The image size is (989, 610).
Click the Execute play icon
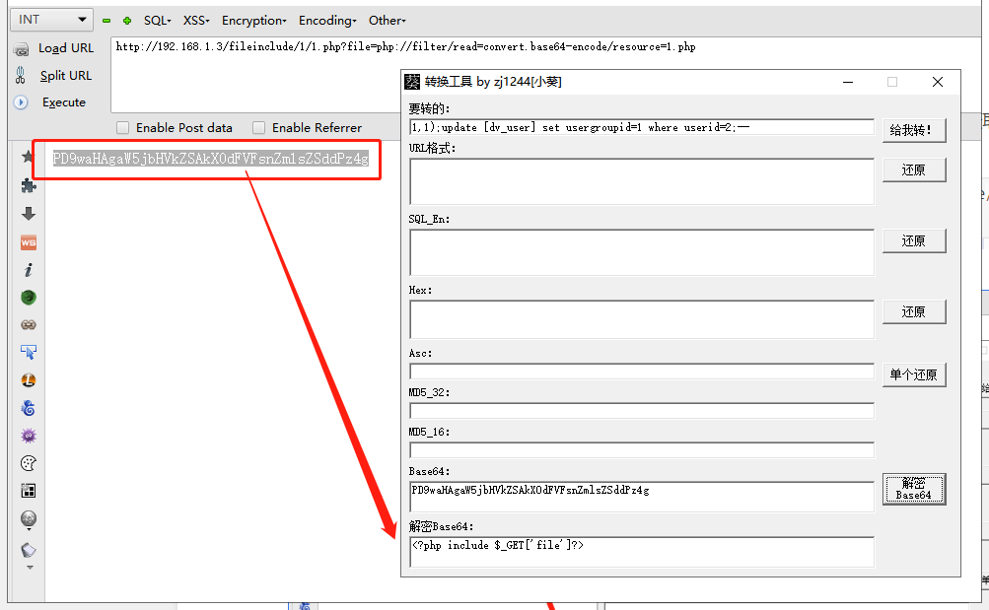pyautogui.click(x=21, y=102)
